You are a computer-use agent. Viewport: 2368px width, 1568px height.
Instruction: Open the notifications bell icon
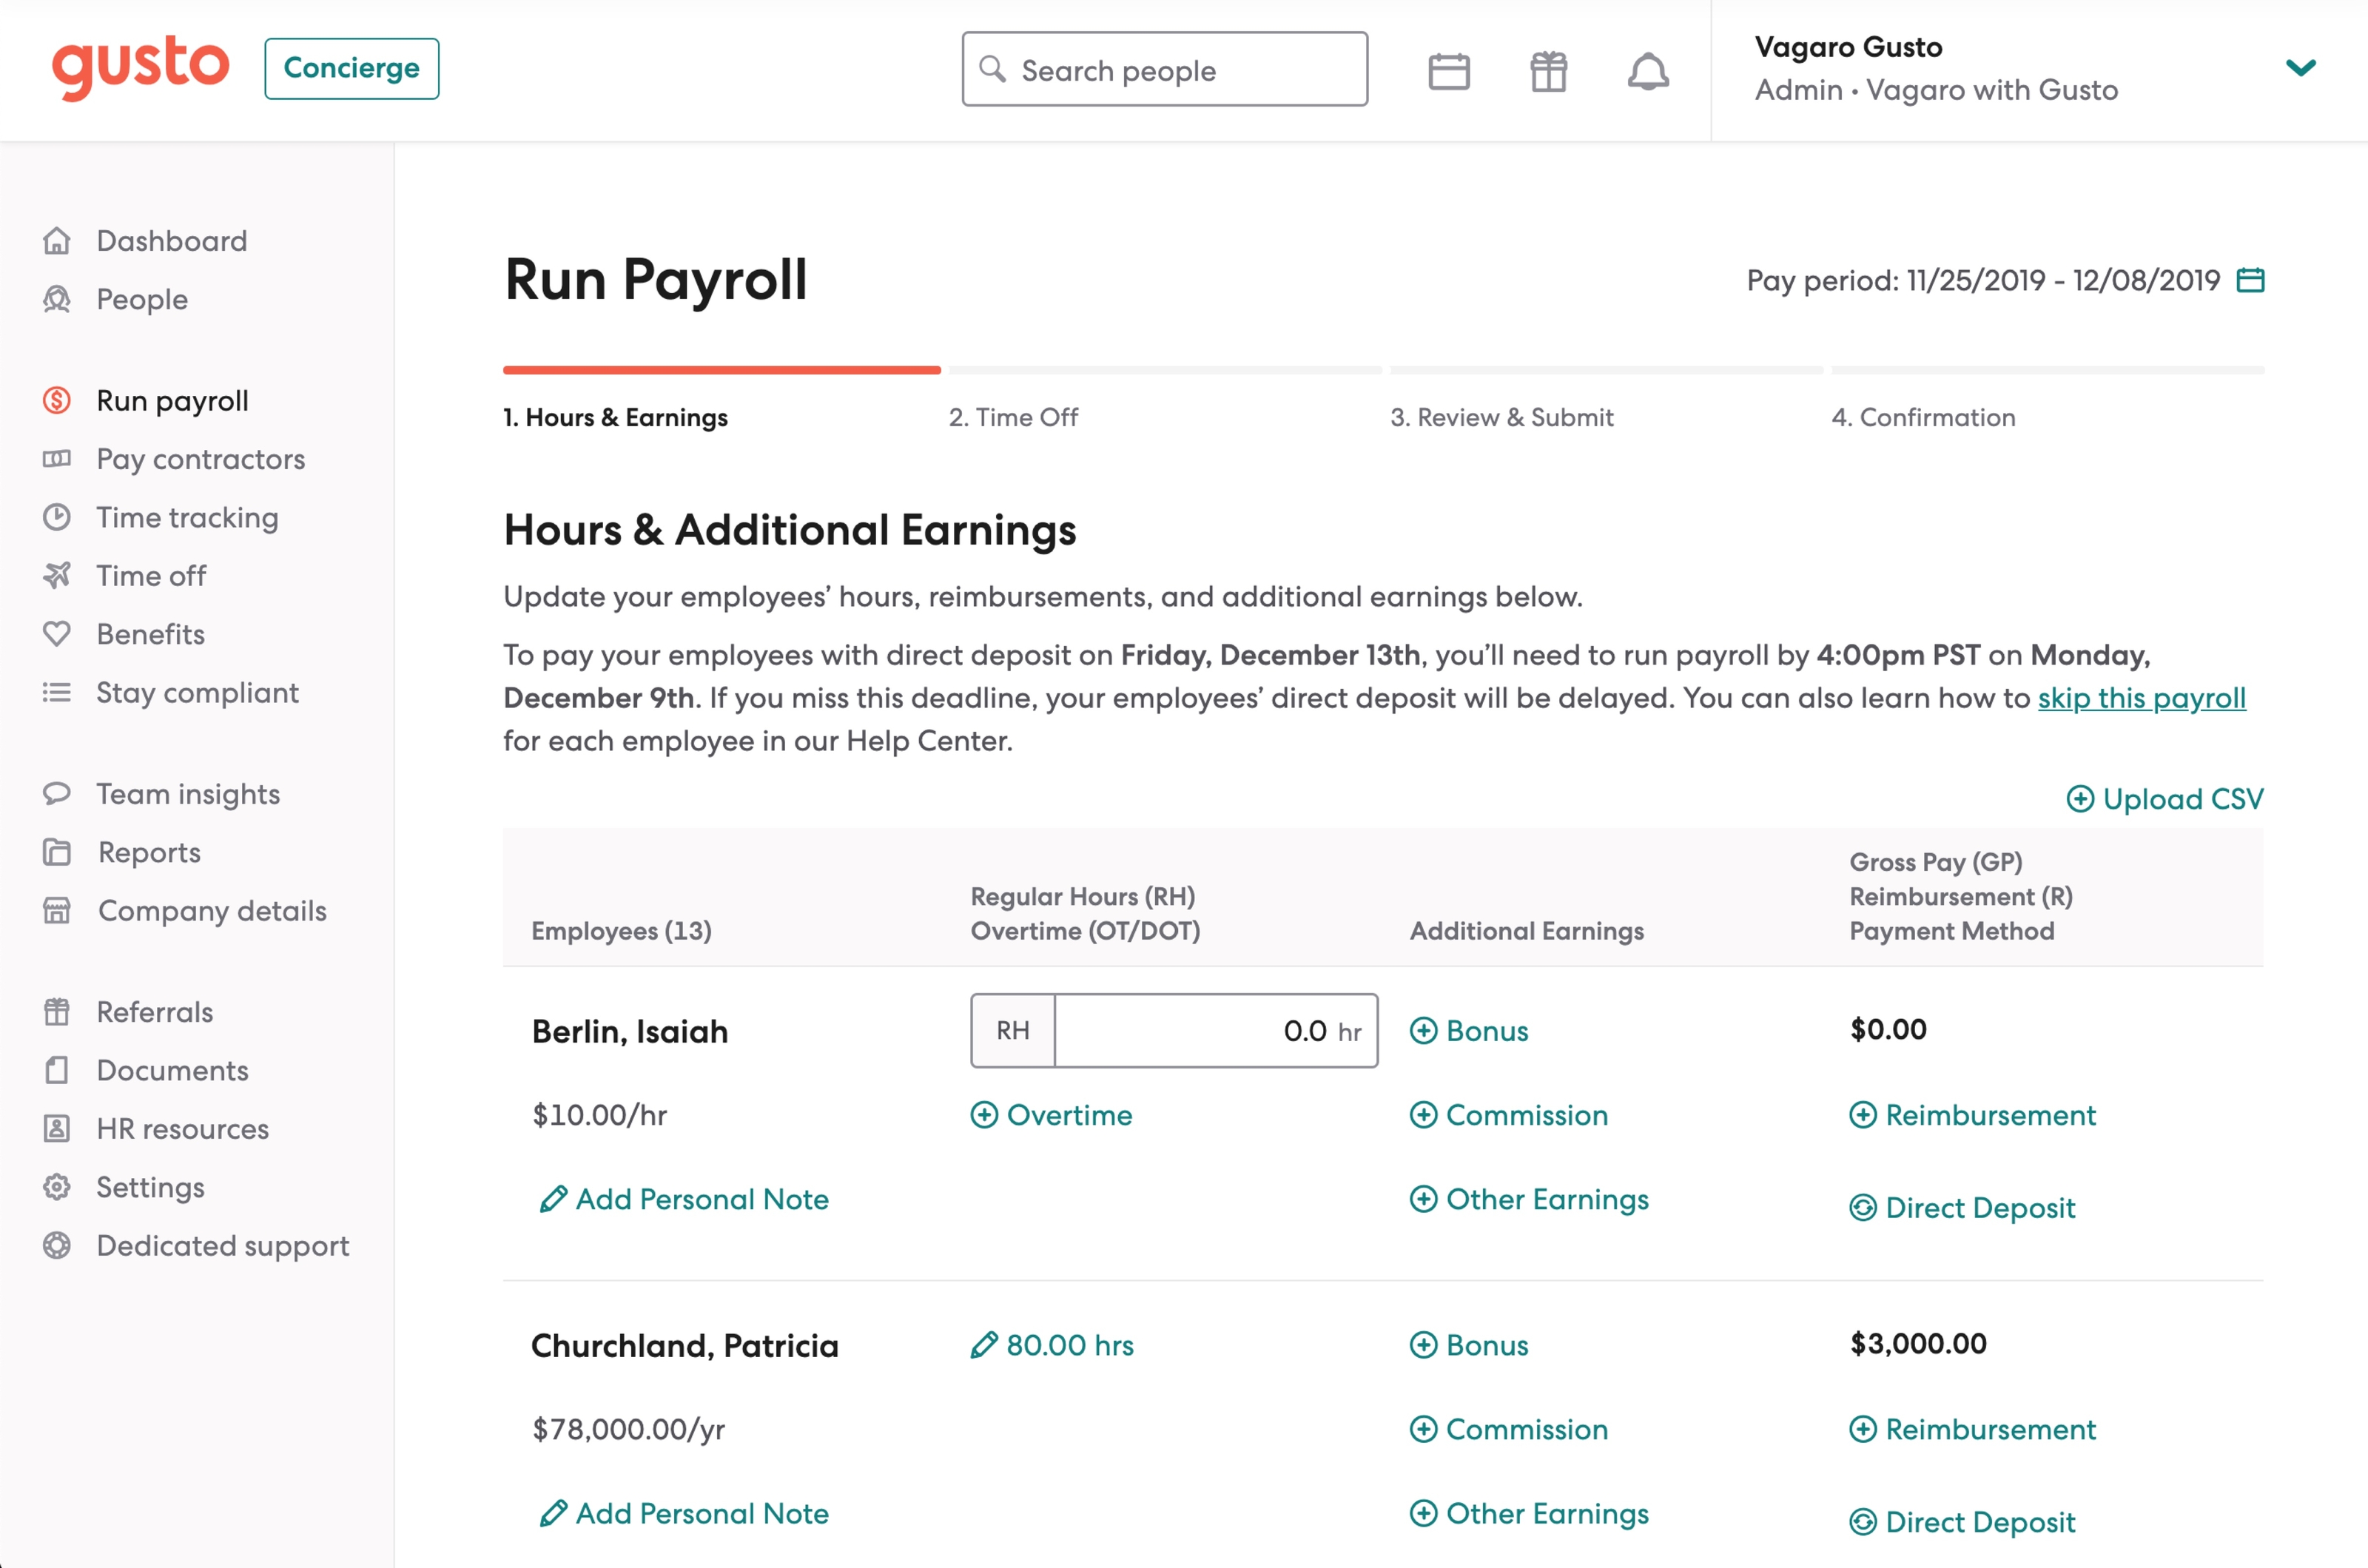pos(1649,70)
